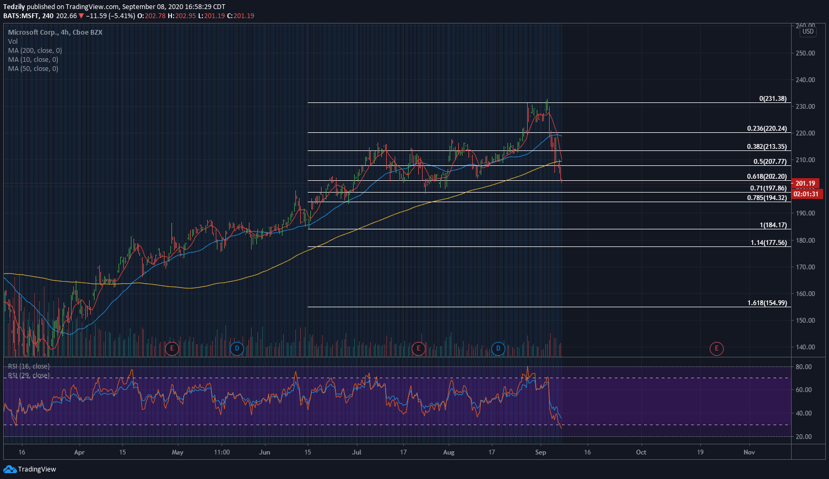Click the 0(231.38) Fibonacci level label
This screenshot has height=479, width=829.
click(773, 99)
